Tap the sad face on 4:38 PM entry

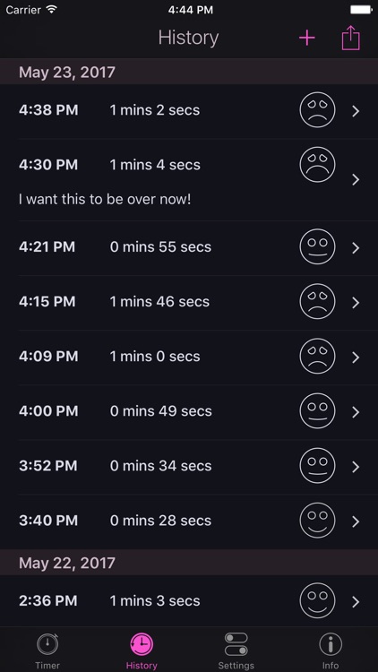[x=317, y=110]
